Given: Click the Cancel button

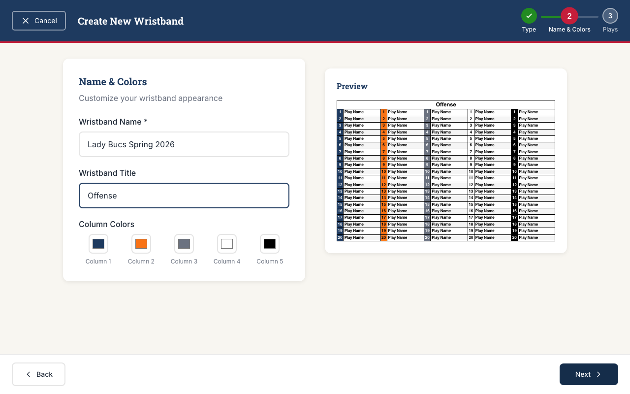Looking at the screenshot, I should point(39,21).
